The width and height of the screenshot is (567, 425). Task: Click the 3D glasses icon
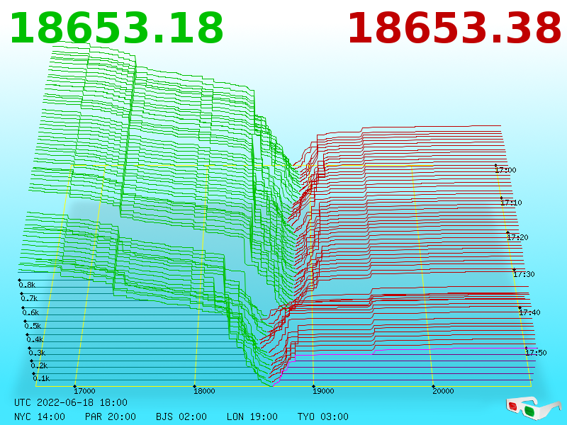(533, 409)
